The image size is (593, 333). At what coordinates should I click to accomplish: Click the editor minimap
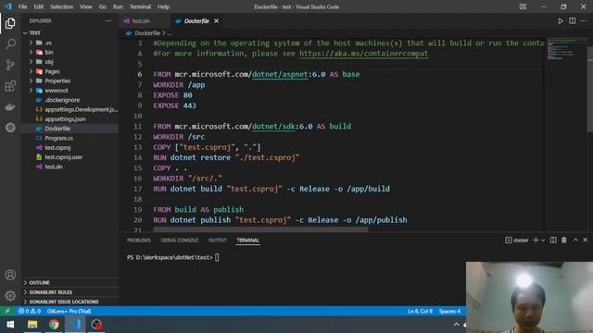[x=566, y=49]
